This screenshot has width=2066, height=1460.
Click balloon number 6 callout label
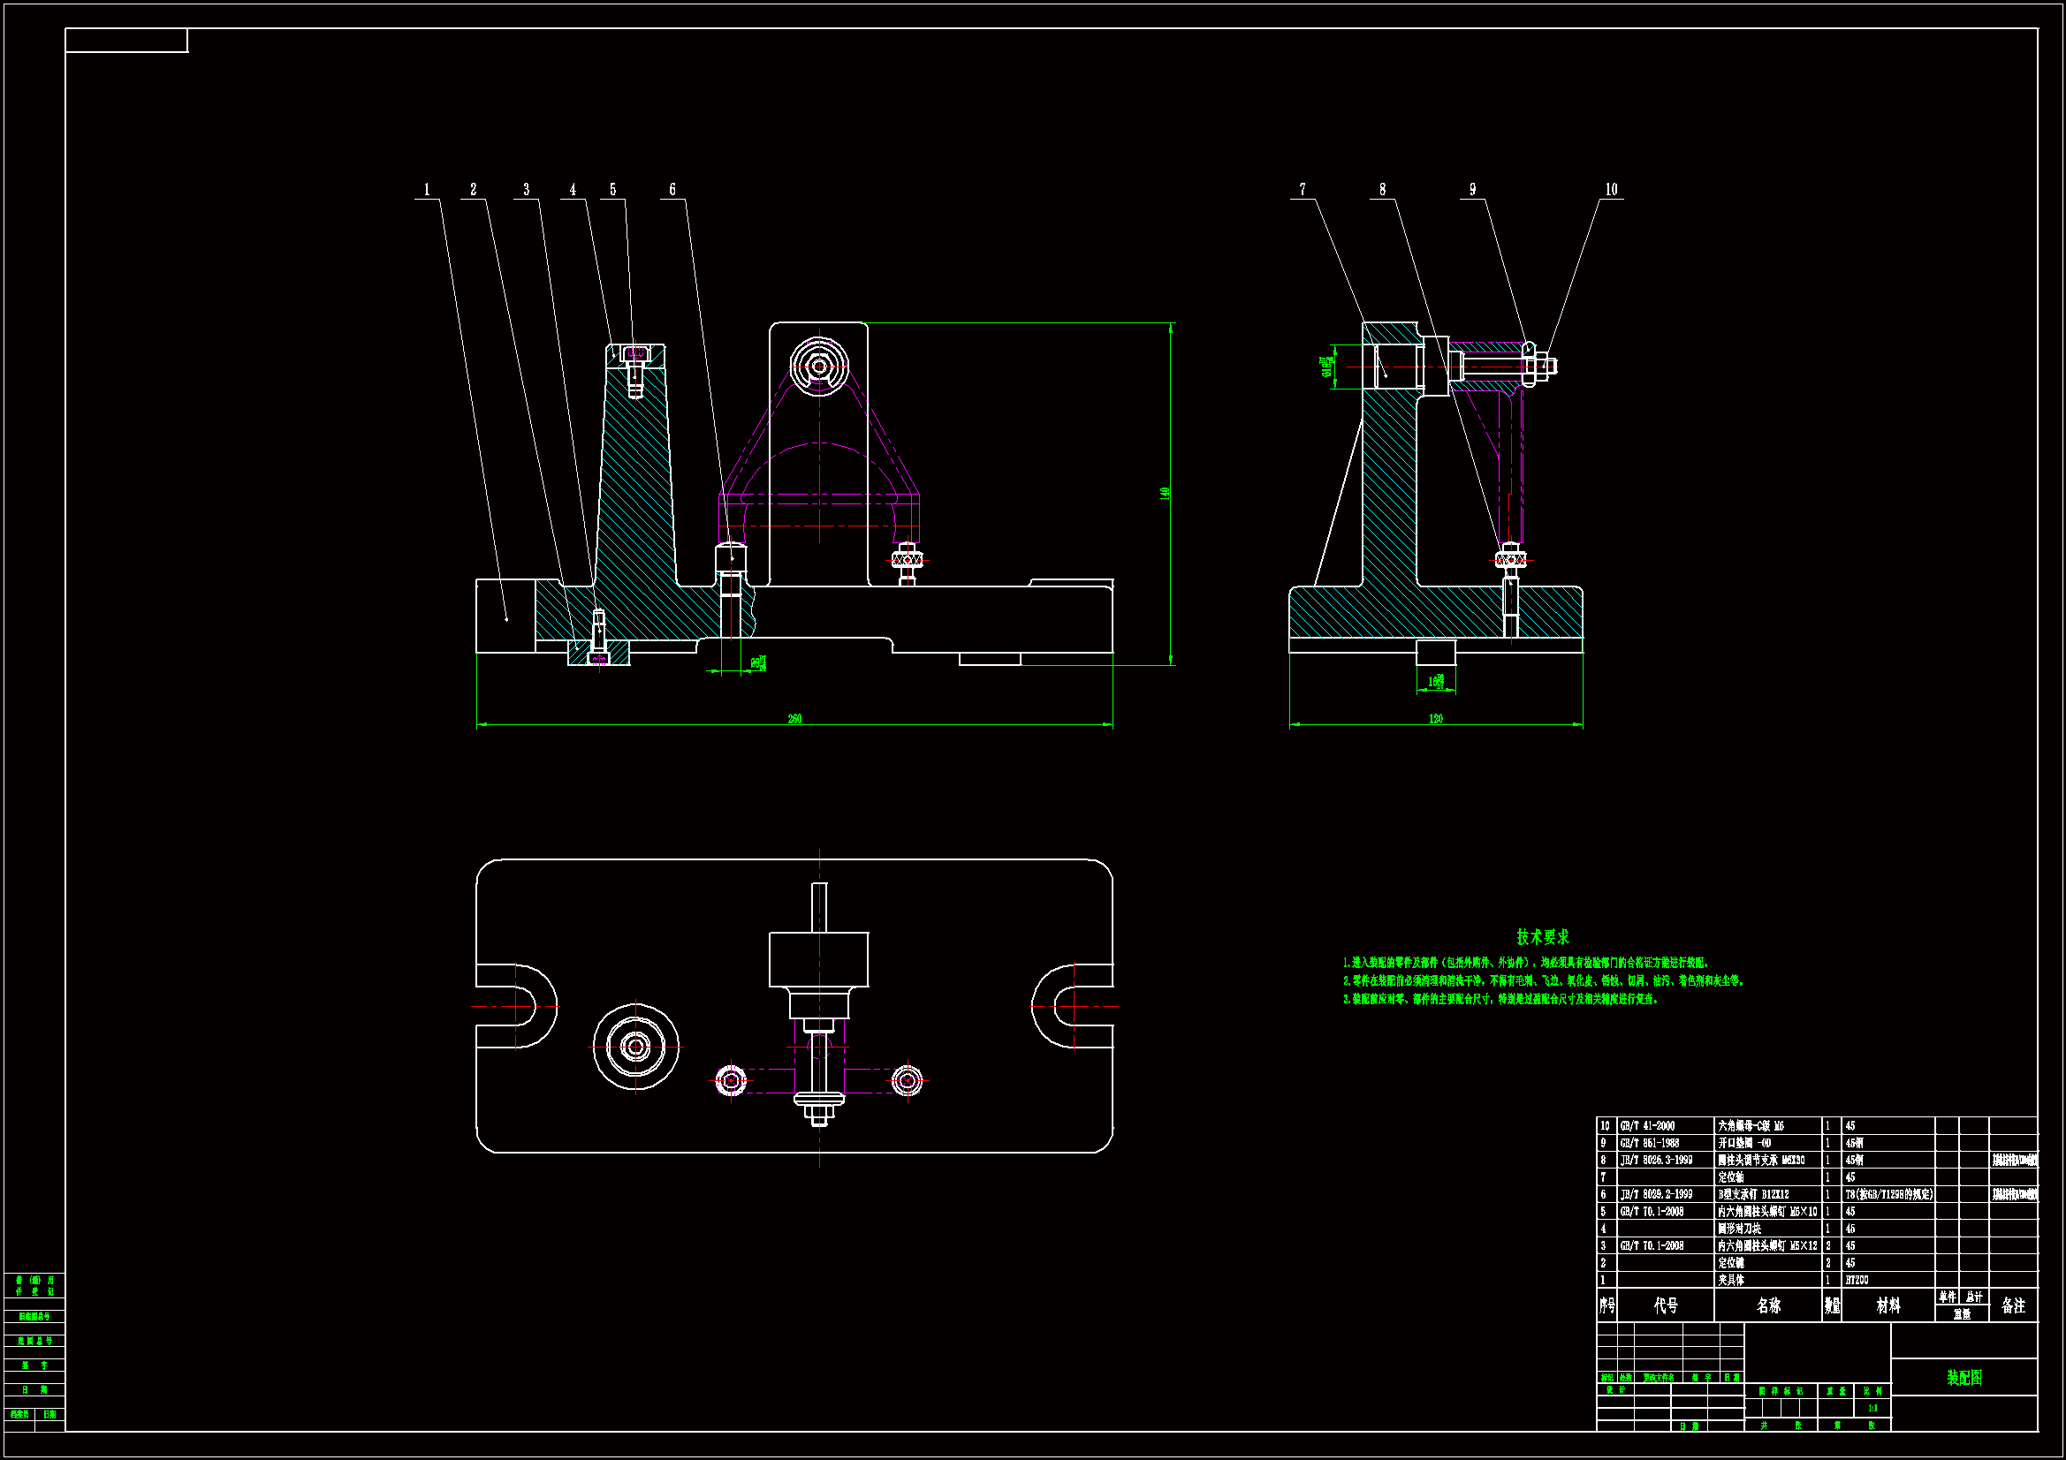click(672, 190)
